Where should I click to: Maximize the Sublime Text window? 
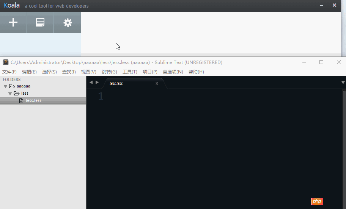321,62
